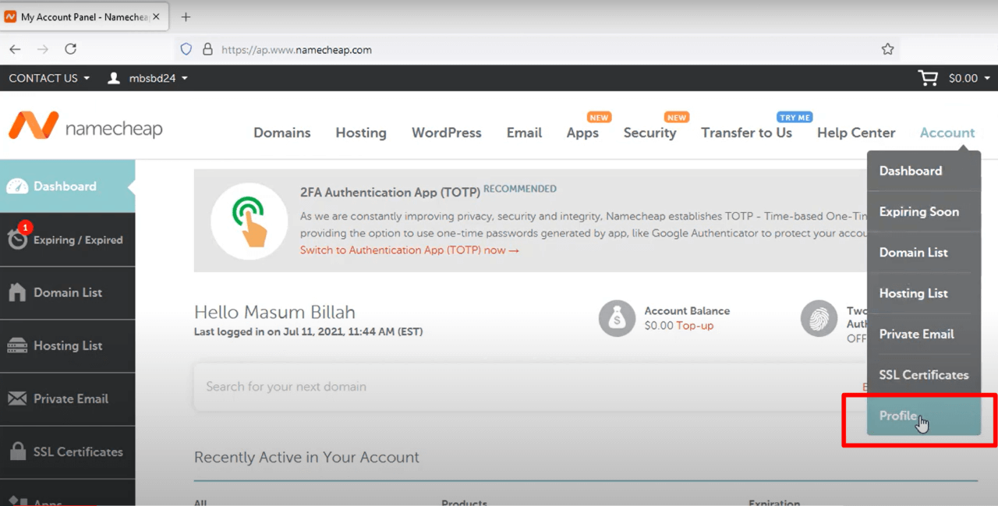Click the Dashboard gauge icon in sidebar
Image resolution: width=998 pixels, height=506 pixels.
(x=17, y=186)
